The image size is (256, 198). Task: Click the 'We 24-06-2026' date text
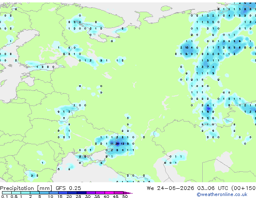click(170, 188)
